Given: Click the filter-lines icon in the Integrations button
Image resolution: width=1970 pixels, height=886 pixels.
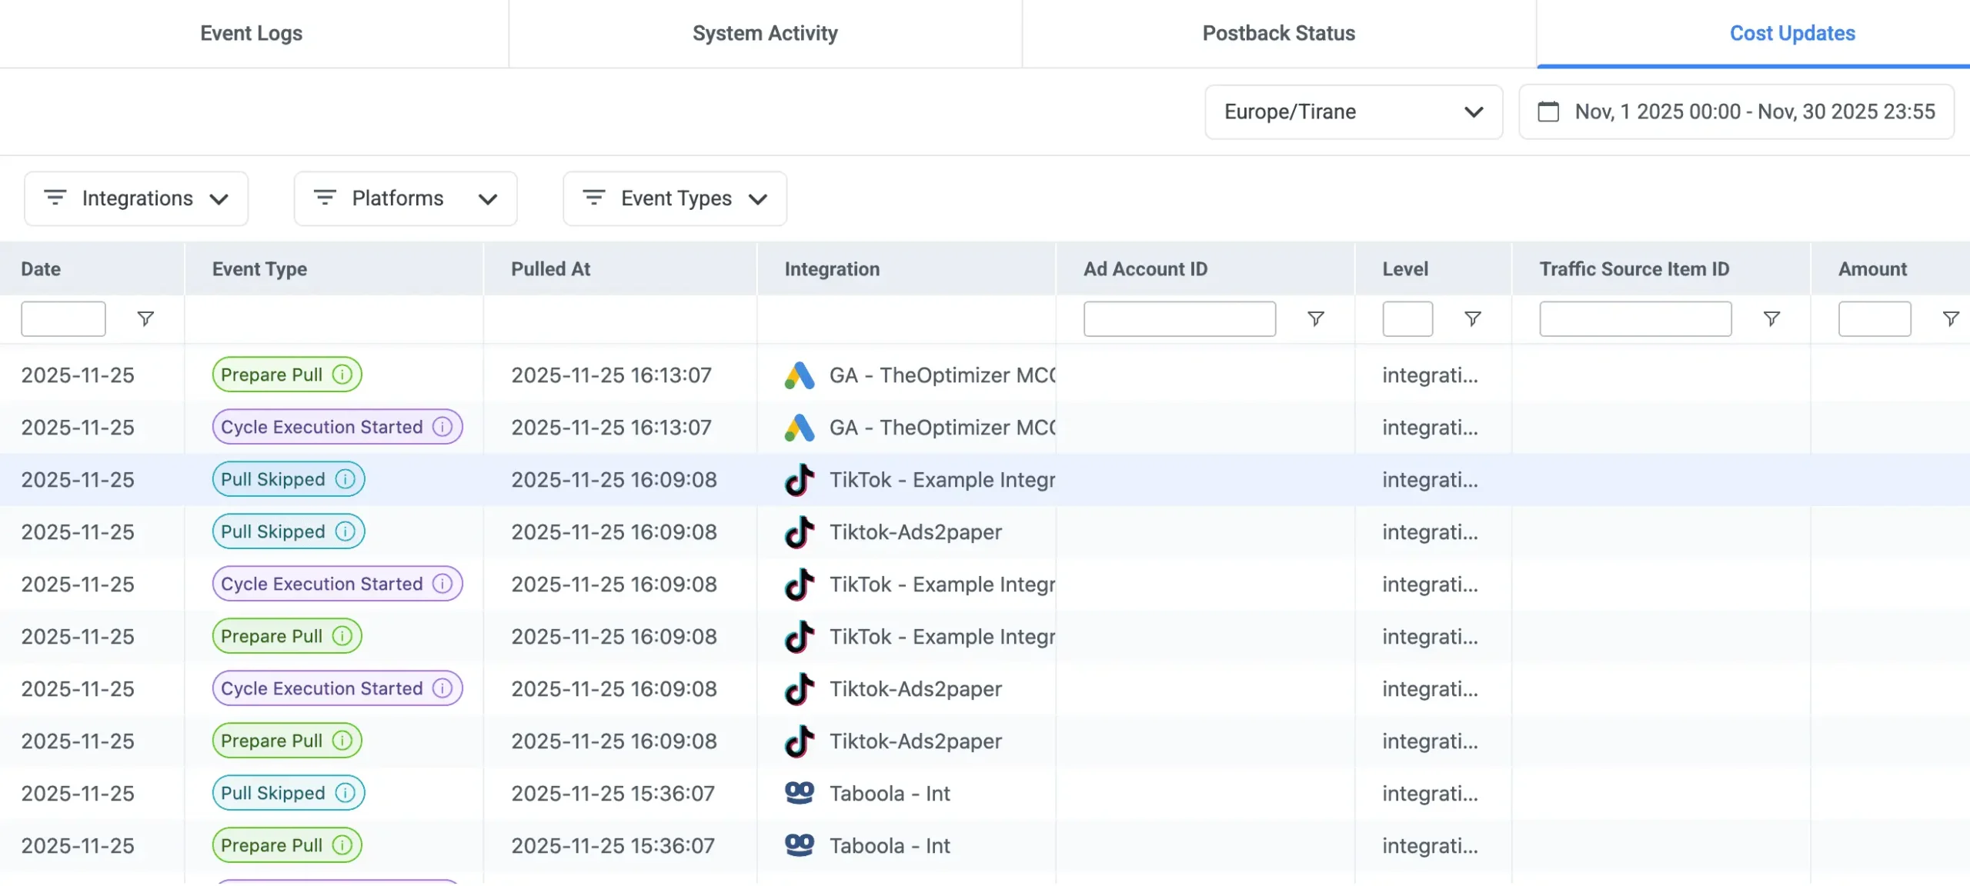Looking at the screenshot, I should (55, 198).
